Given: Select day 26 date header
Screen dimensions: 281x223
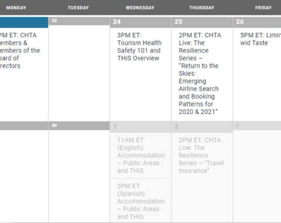Looking at the screenshot, I should coord(257,22).
